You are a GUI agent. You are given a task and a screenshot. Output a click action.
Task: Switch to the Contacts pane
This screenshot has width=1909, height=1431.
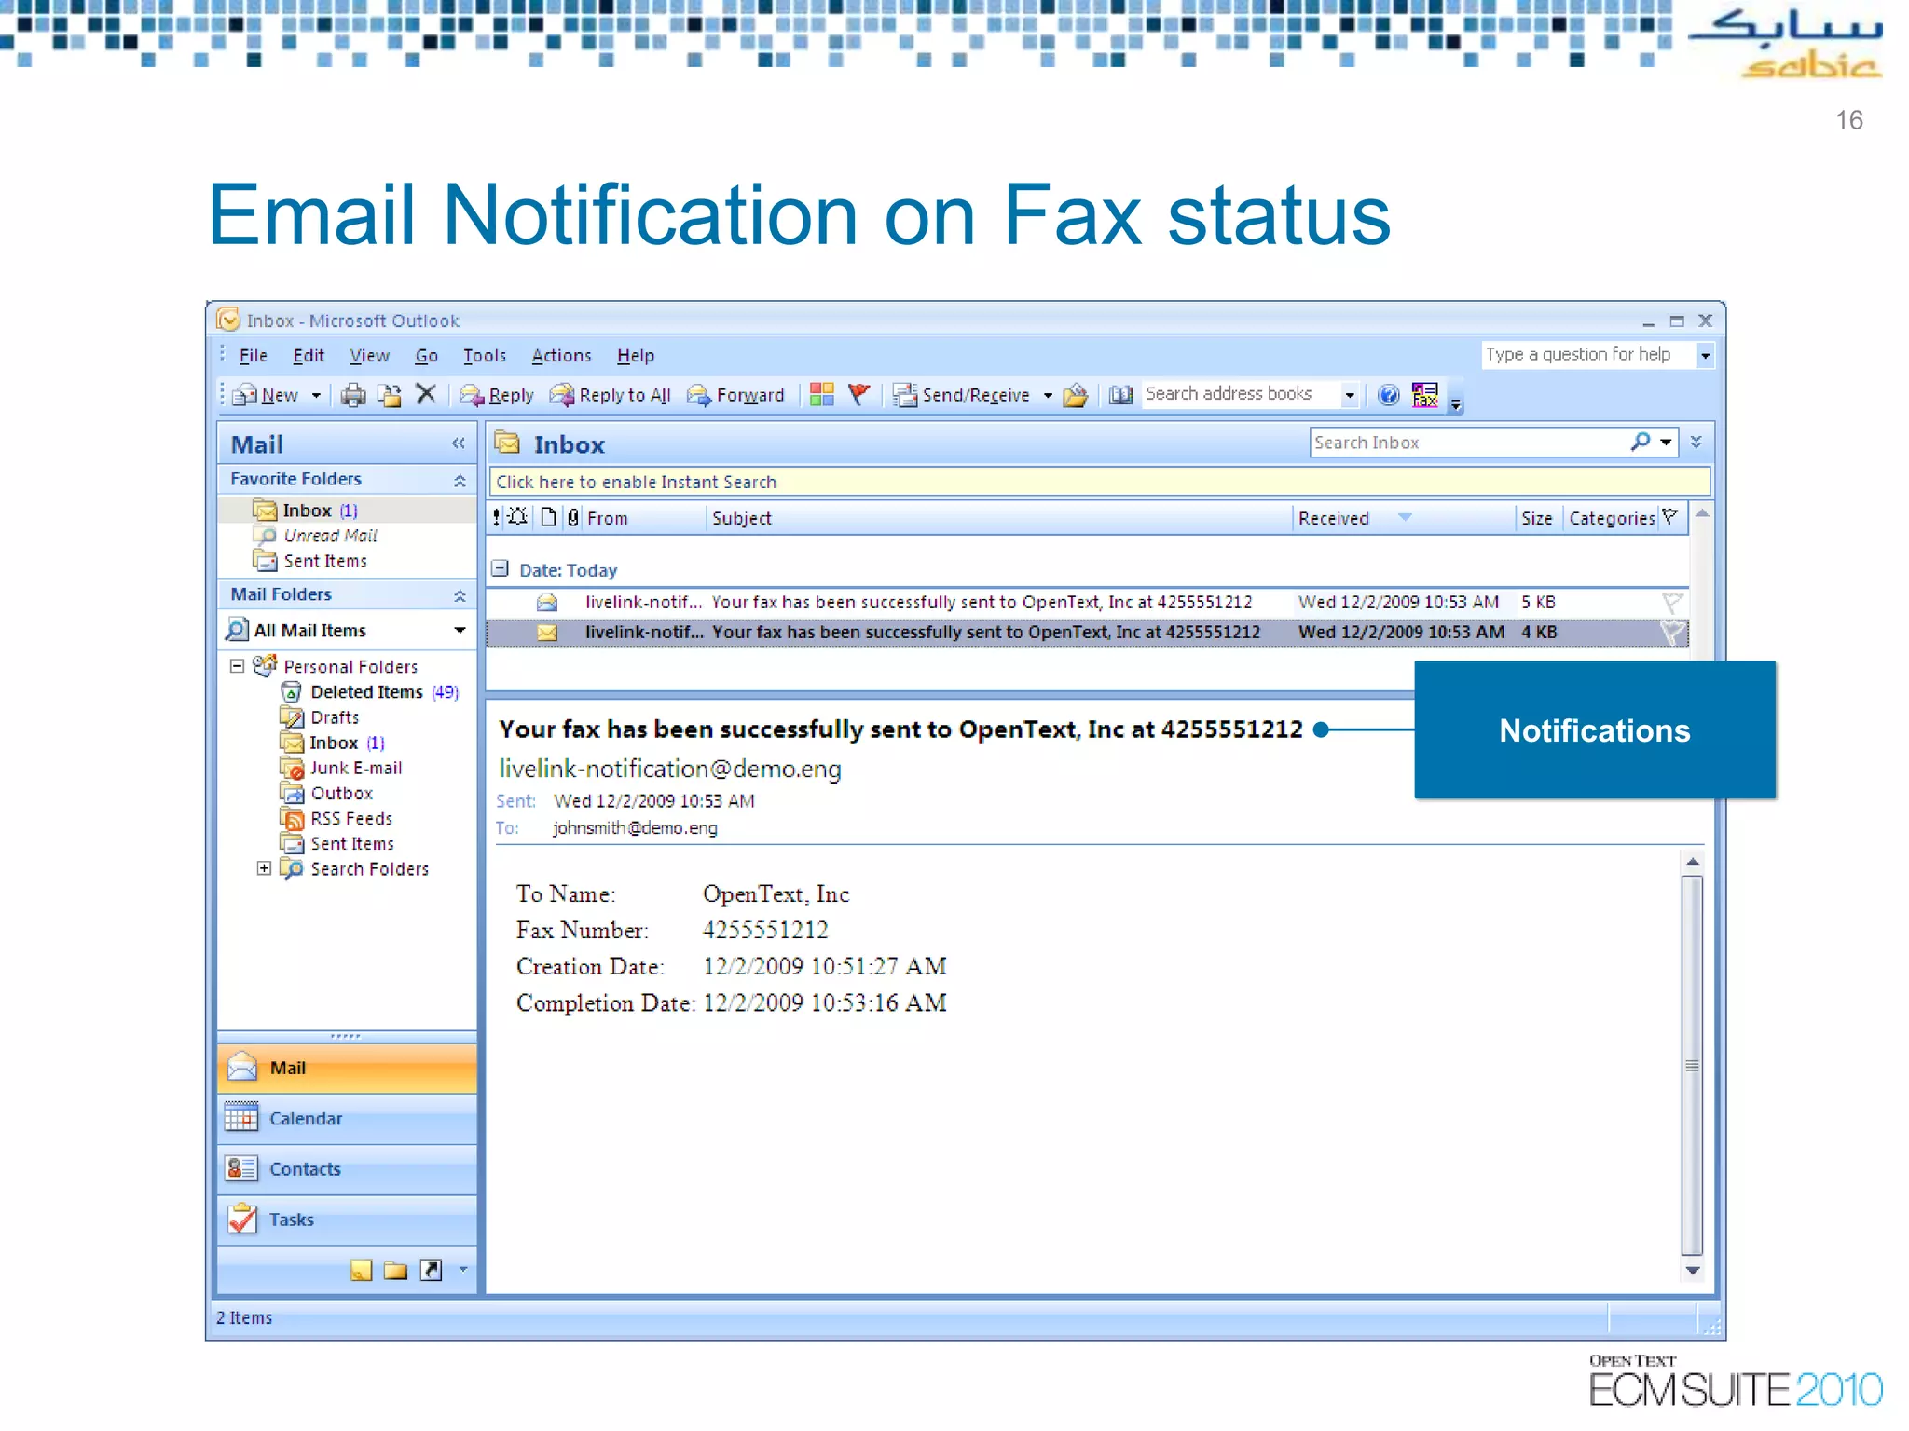pyautogui.click(x=347, y=1169)
